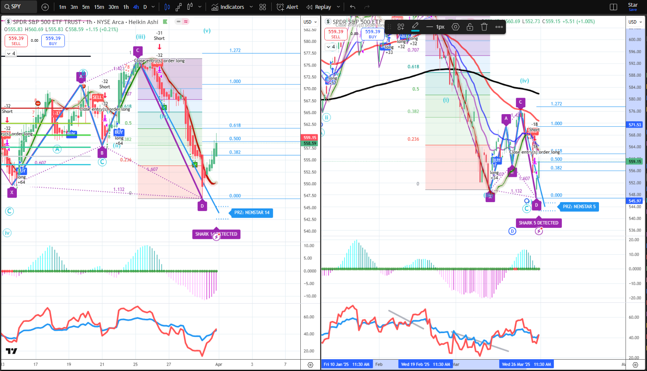Click 'Wed 26 Mar '25' date label

click(526, 364)
